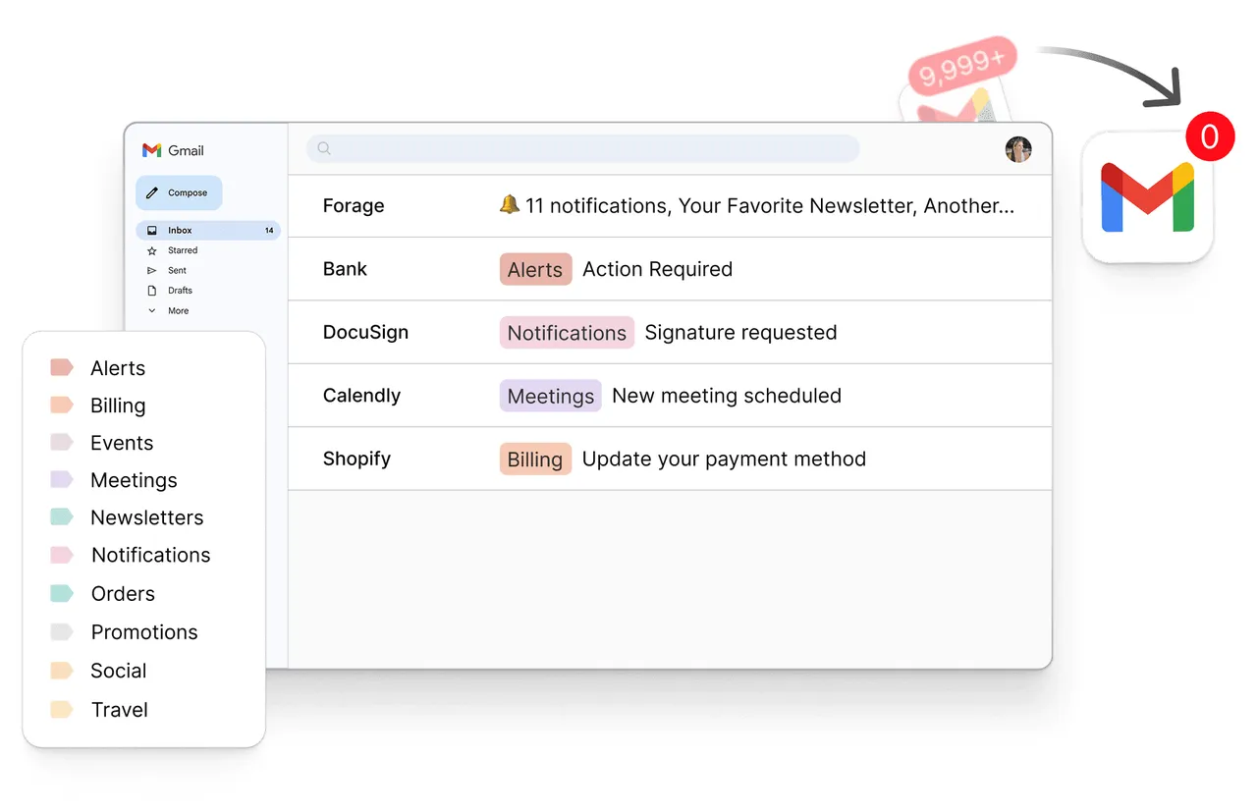The width and height of the screenshot is (1257, 812).
Task: Click the Update your payment method subject
Action: tap(725, 460)
